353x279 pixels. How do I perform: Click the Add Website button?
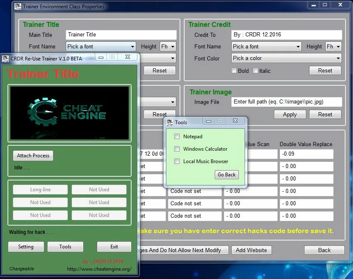[x=251, y=250]
